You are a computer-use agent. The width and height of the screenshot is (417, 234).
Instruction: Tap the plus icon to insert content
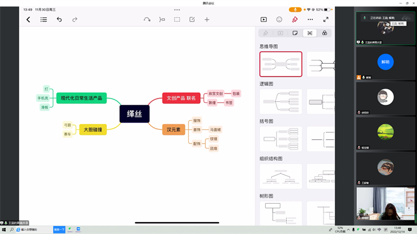(207, 20)
